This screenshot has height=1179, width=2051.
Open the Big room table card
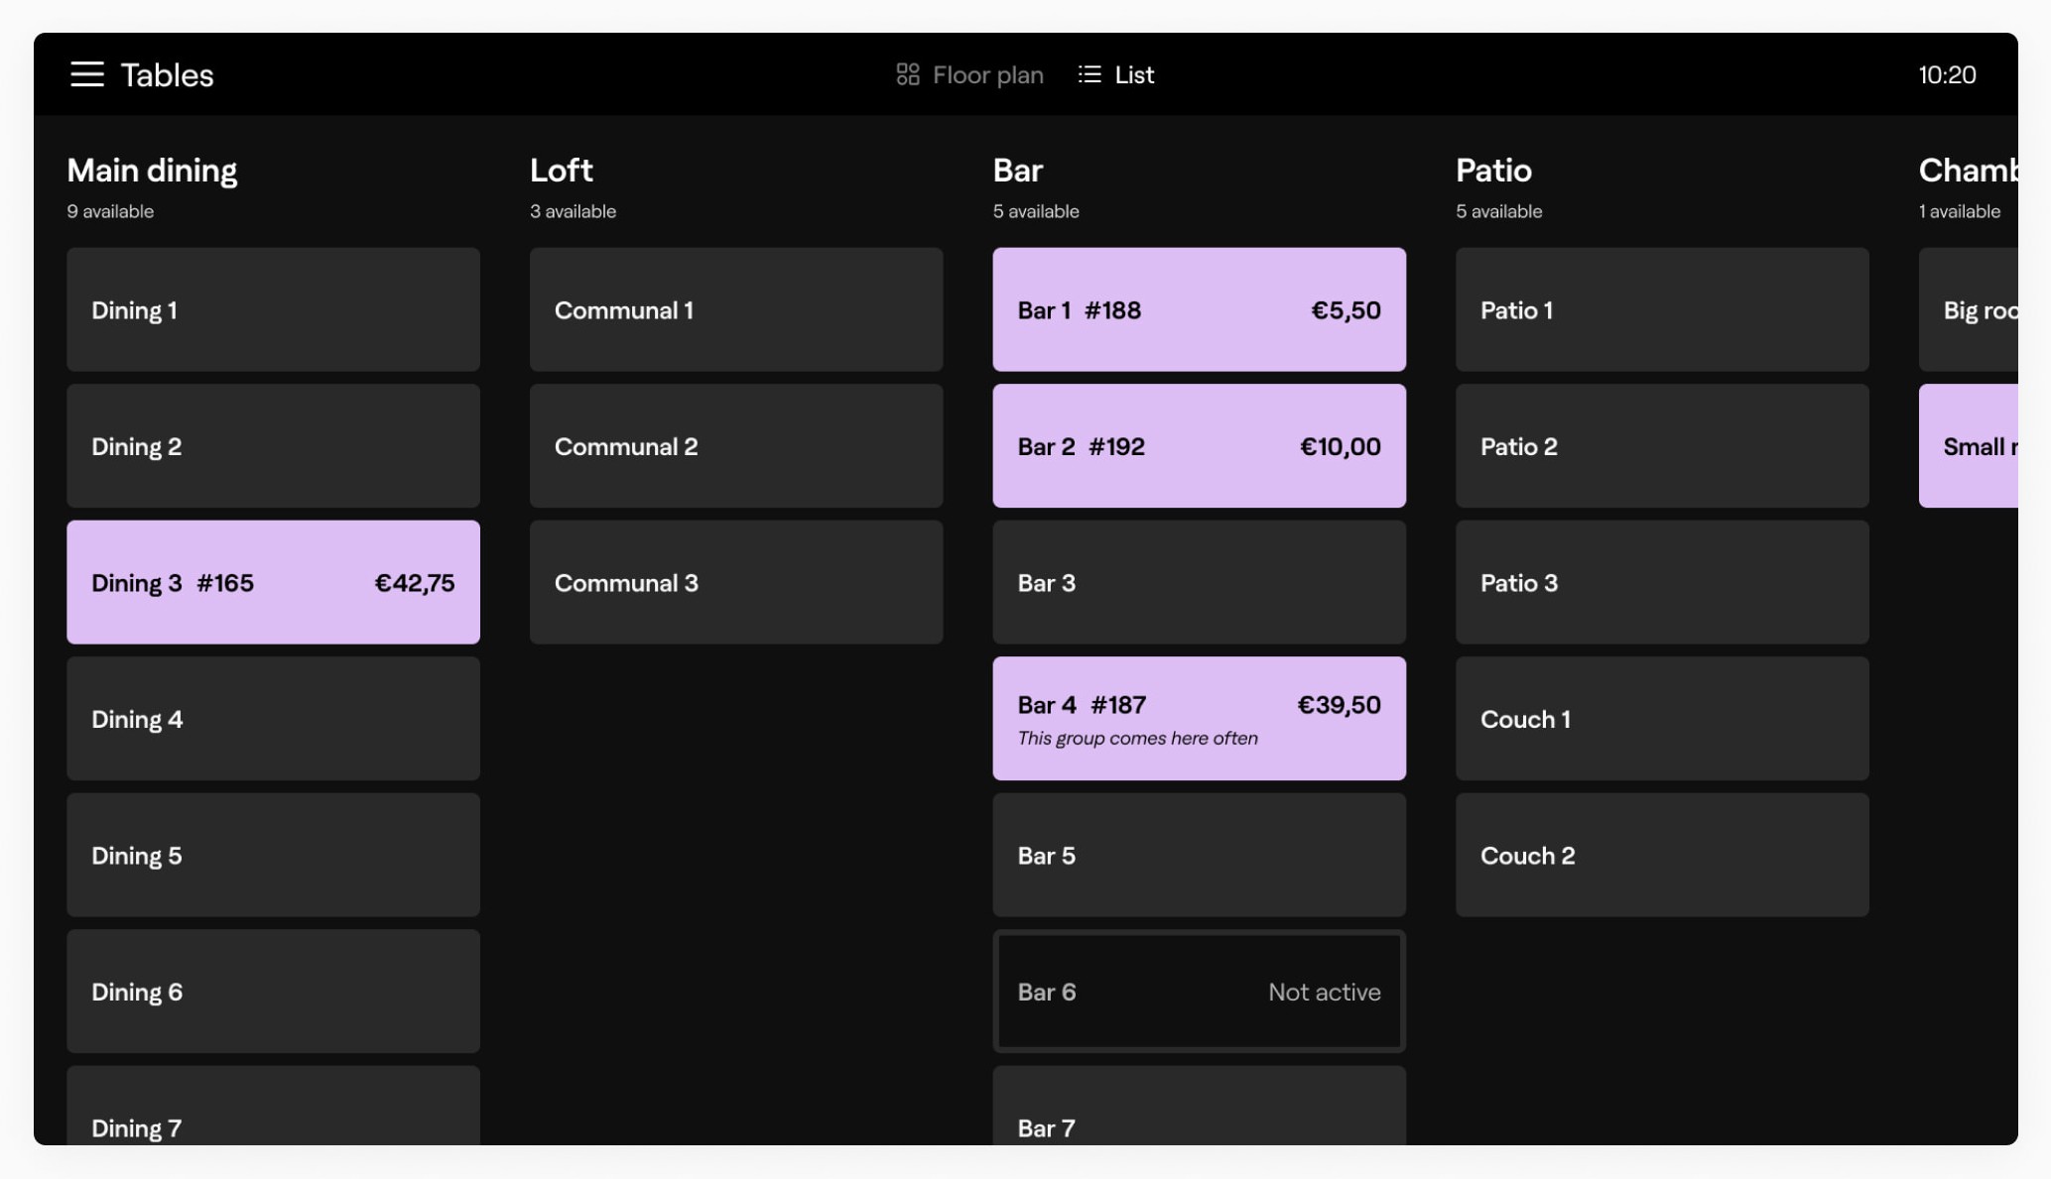pyautogui.click(x=1969, y=309)
